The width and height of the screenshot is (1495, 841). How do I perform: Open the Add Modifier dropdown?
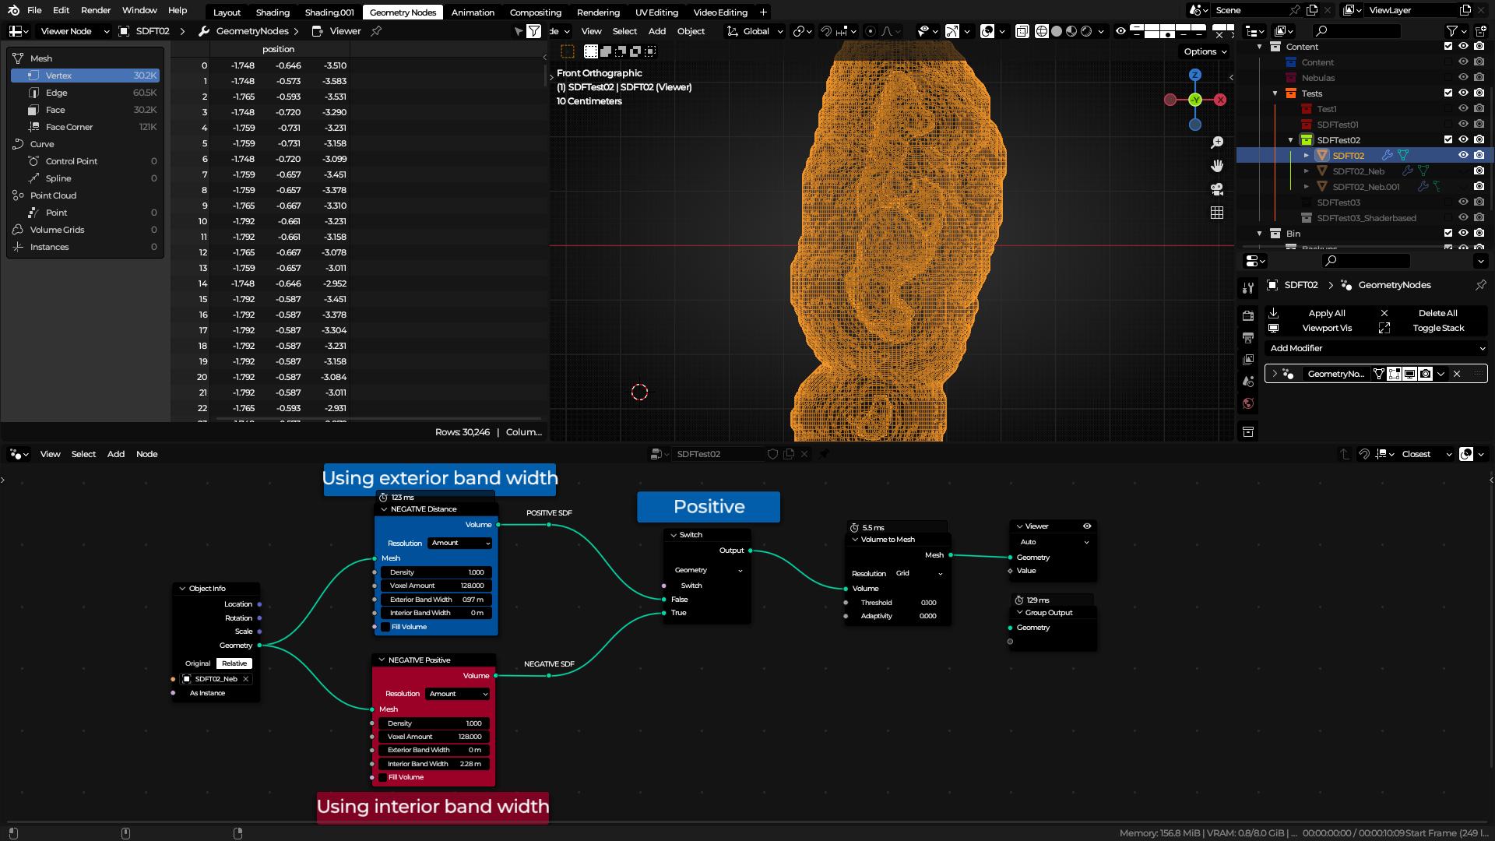(x=1376, y=348)
